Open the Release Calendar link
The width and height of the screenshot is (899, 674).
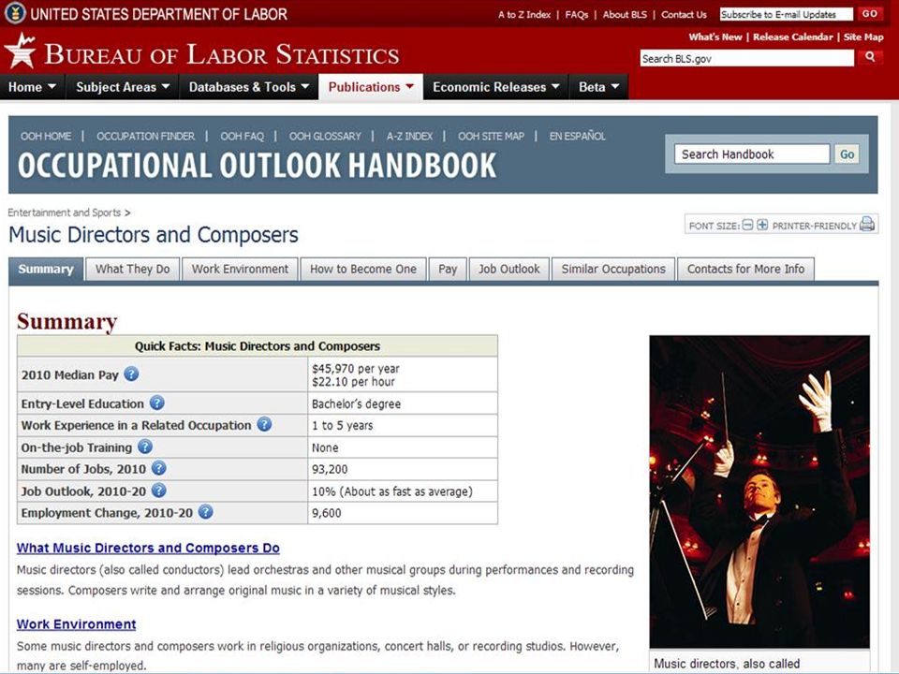coord(793,37)
